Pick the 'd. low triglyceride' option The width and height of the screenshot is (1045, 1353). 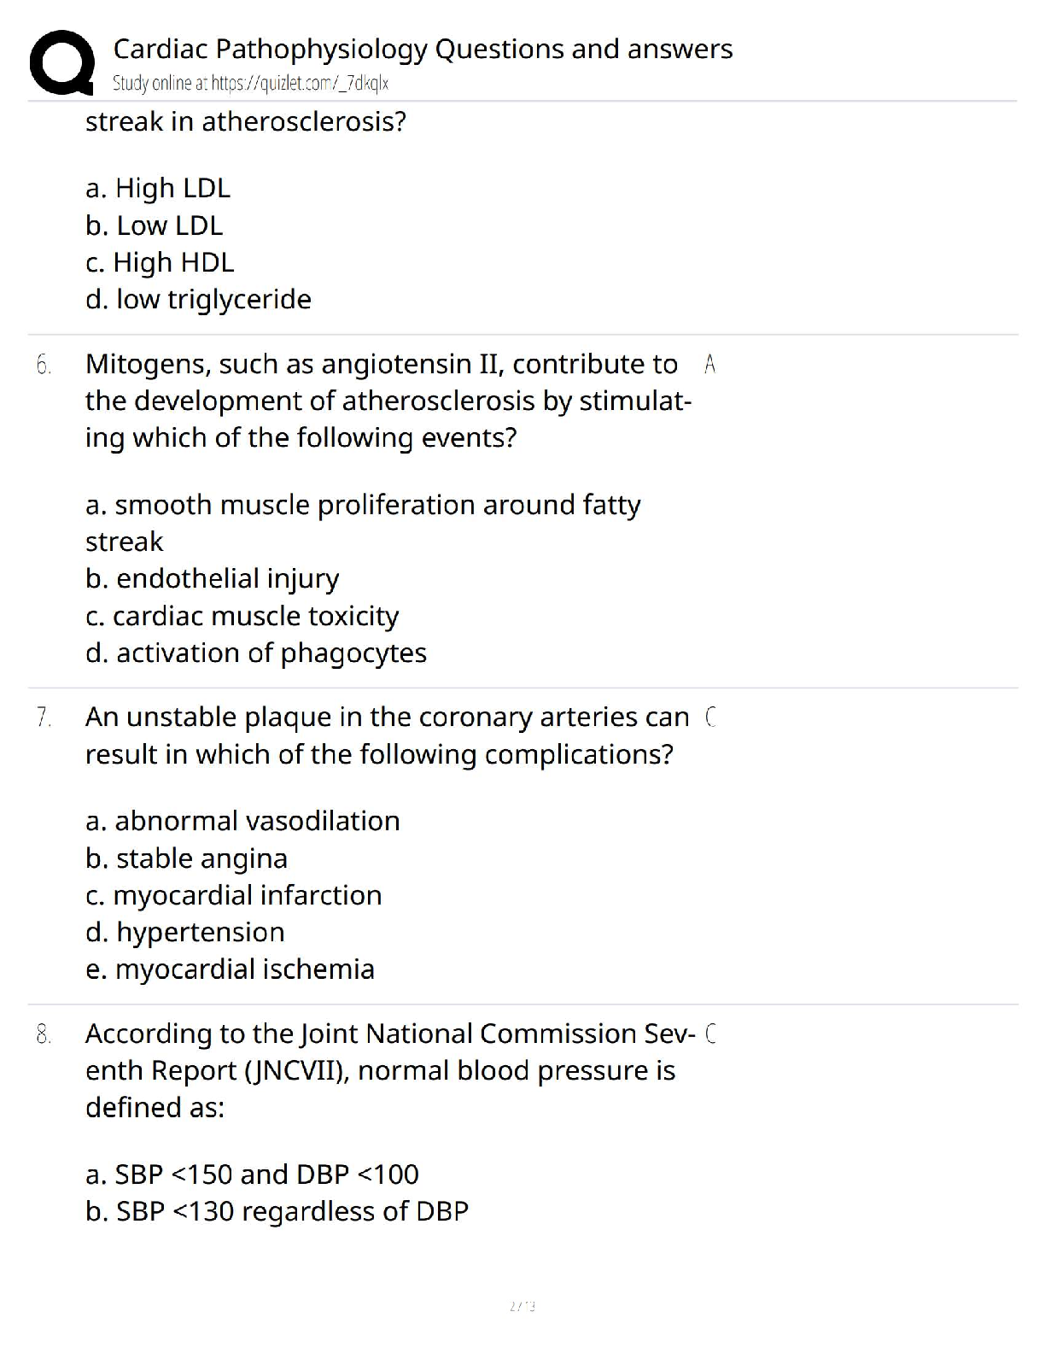[198, 299]
